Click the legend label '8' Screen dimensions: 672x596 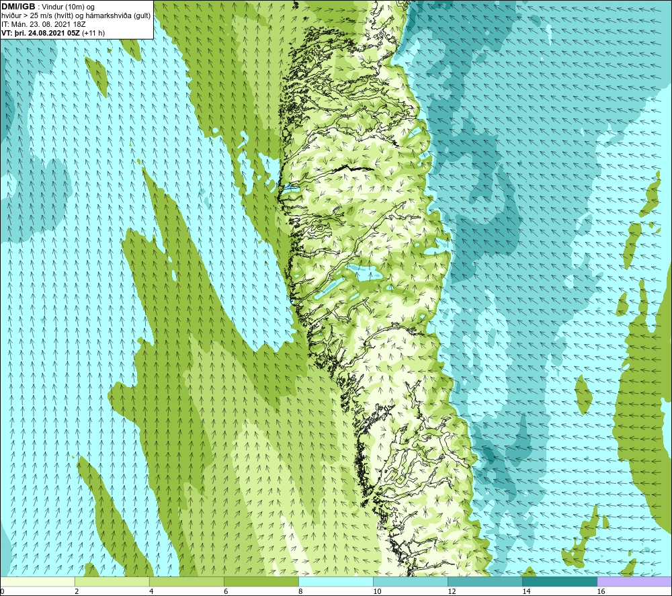pos(300,591)
